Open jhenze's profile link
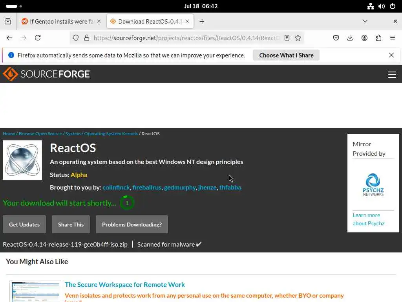402x302 pixels. coord(207,188)
